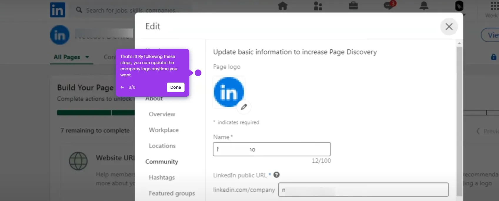The height and width of the screenshot is (201, 499).
Task: Click the LinkedIn public URL help icon
Action: (x=276, y=175)
